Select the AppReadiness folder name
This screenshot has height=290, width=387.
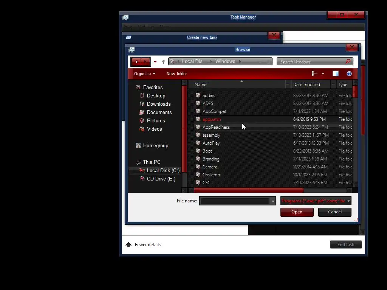[x=216, y=127]
